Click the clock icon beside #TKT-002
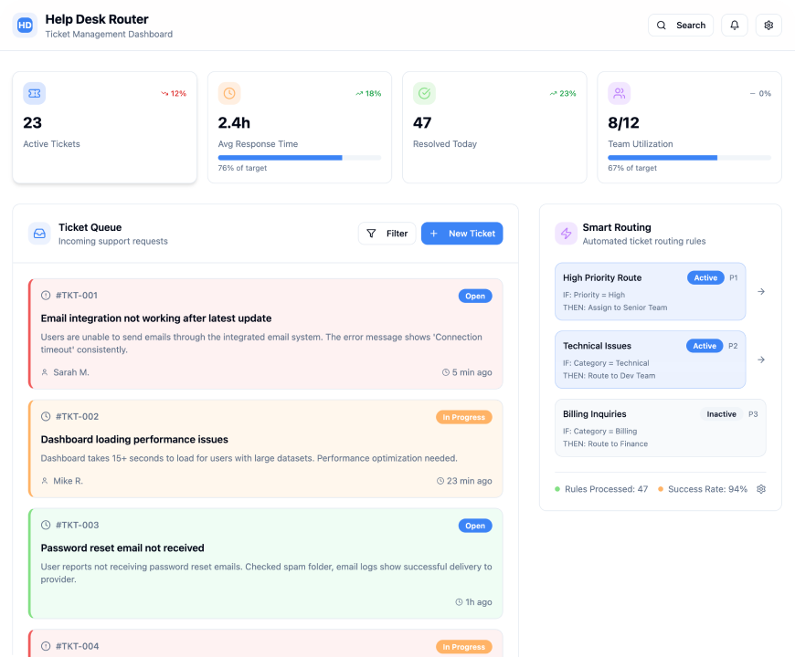795x657 pixels. pyautogui.click(x=46, y=417)
